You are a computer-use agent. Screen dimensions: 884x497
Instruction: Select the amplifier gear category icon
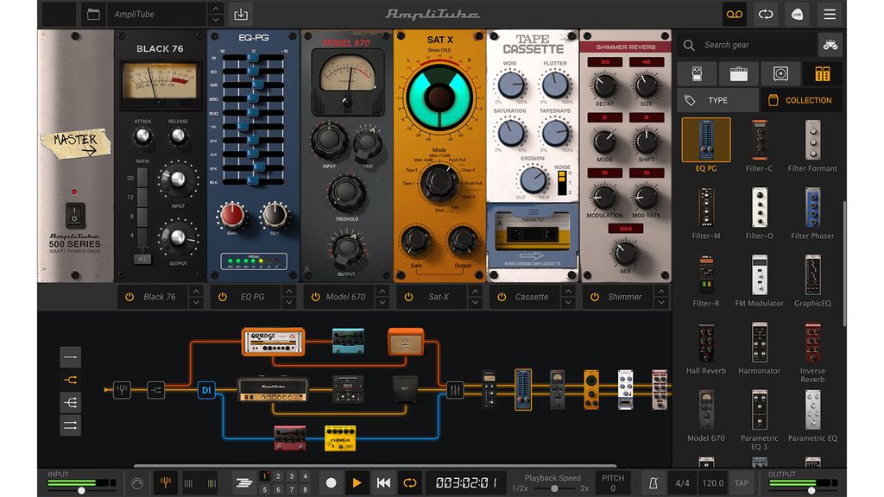pyautogui.click(x=739, y=73)
